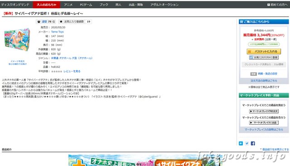Open the Tama Toys maker link
Viewport: 290px width, 166px height.
tap(58, 32)
